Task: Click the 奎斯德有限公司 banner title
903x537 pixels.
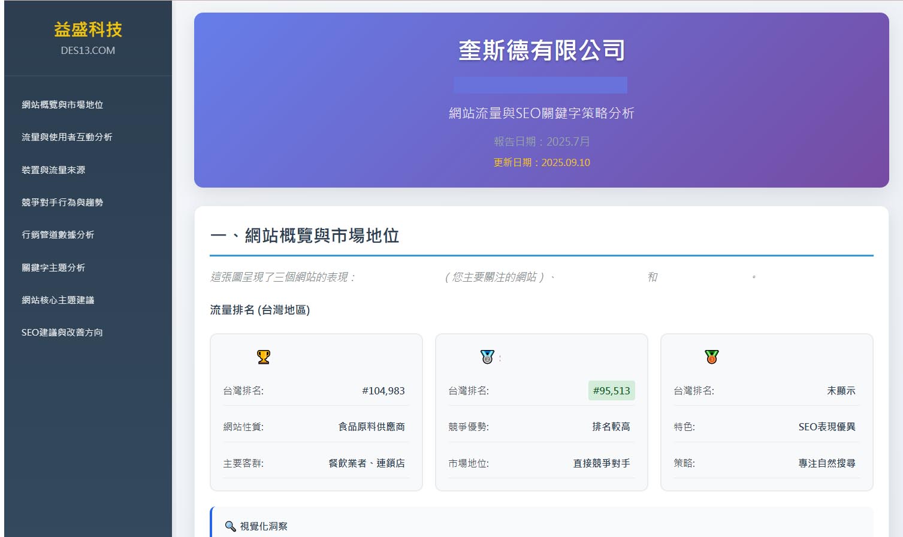Action: [x=542, y=50]
